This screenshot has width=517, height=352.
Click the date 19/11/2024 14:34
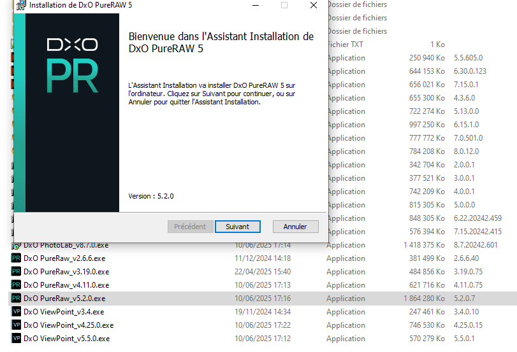(263, 312)
